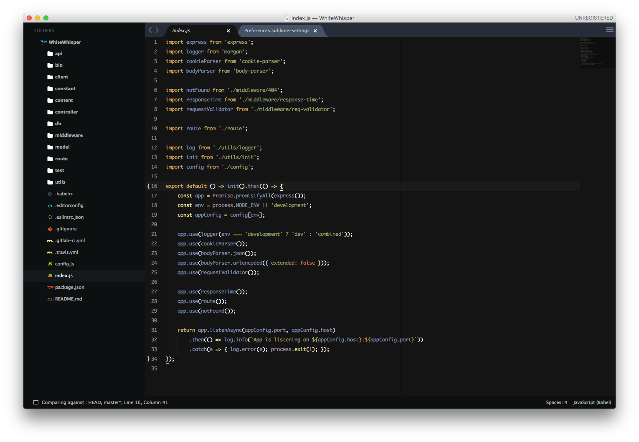The width and height of the screenshot is (639, 442).
Task: Click the back navigation arrow above the sidebar
Action: click(150, 30)
